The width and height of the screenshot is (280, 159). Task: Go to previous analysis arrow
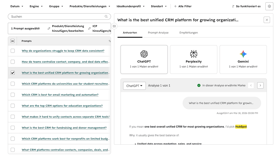(x=251, y=85)
